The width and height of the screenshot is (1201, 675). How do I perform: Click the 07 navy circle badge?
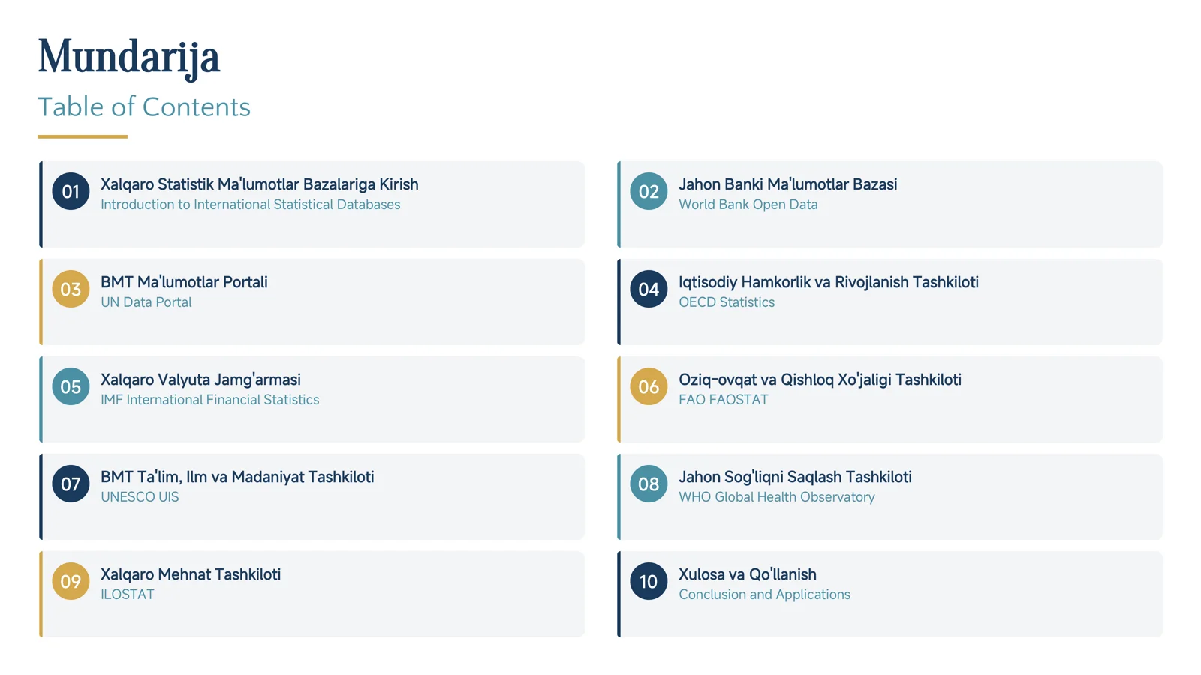point(71,484)
